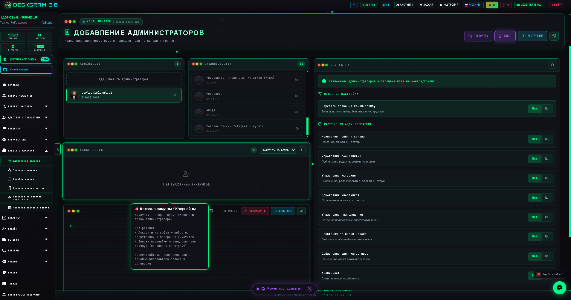Collapse the sidebar with the left chevron

point(58,149)
